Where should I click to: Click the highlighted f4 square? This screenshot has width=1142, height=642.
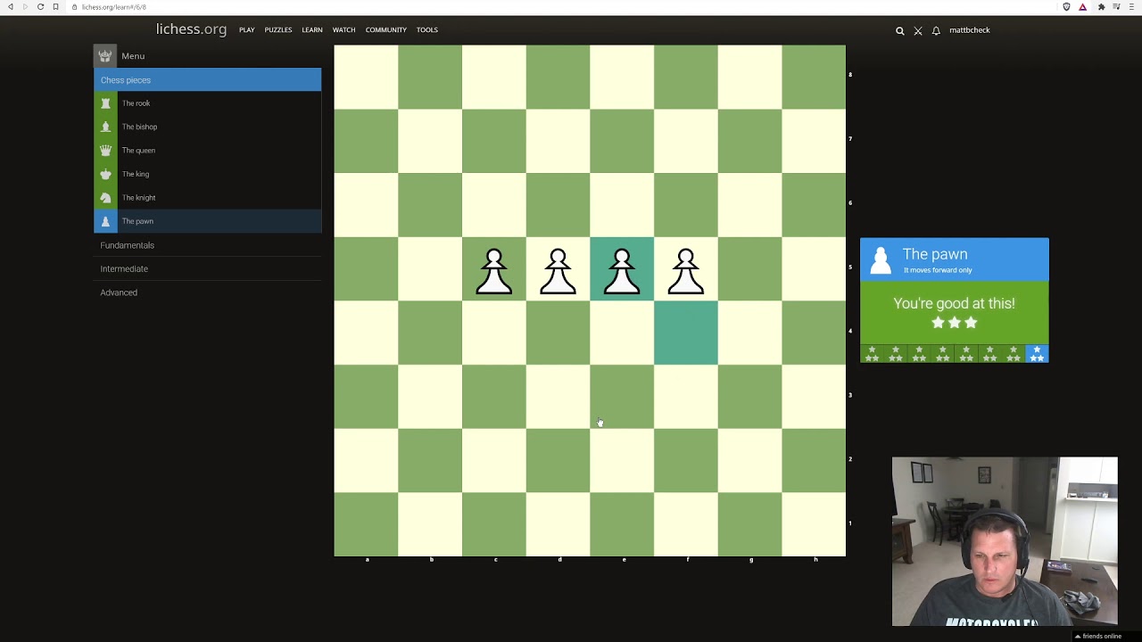pyautogui.click(x=686, y=333)
